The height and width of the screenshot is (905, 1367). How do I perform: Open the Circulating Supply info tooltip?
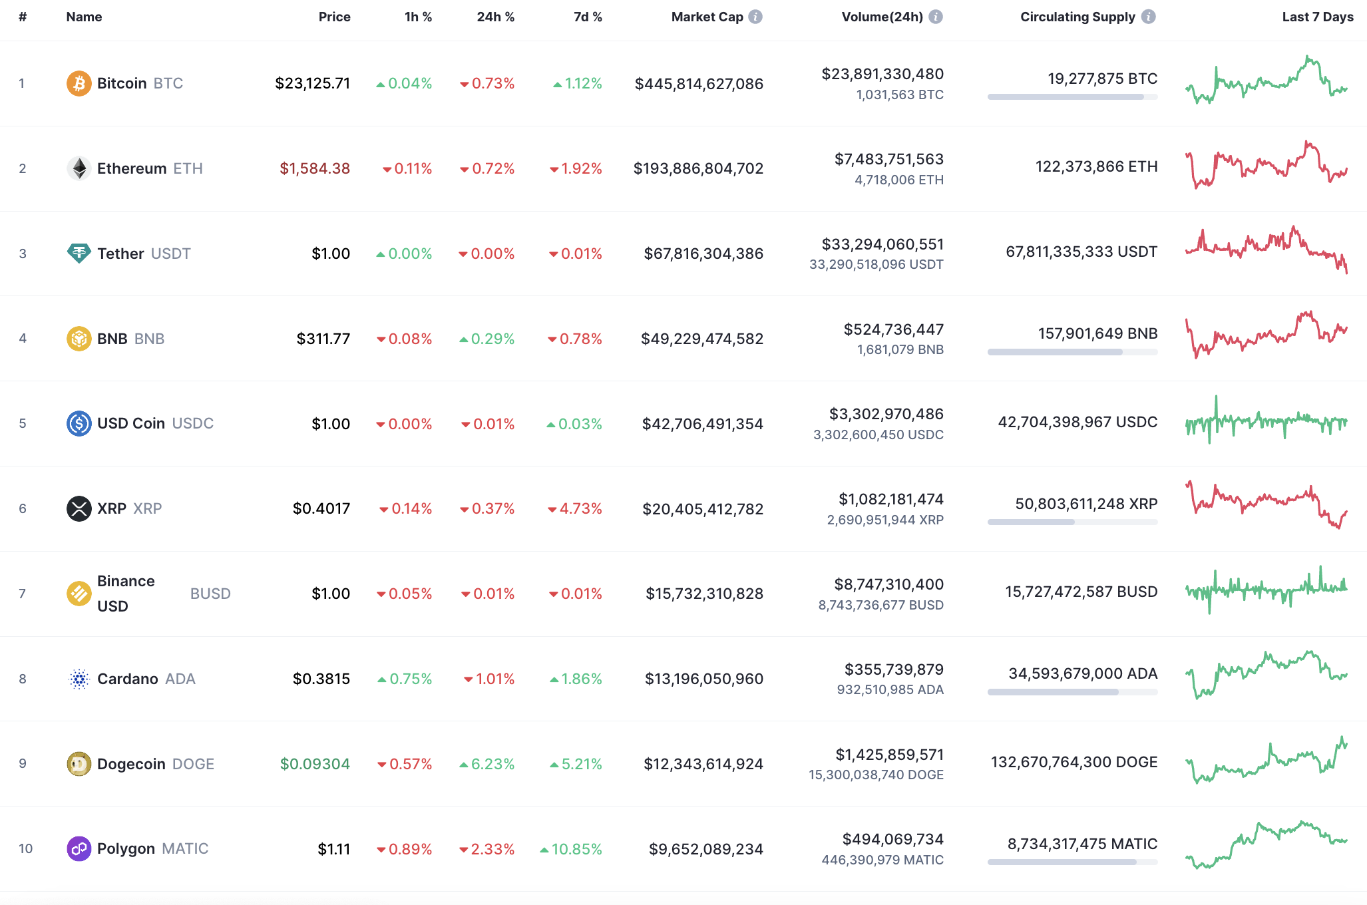click(x=1148, y=17)
